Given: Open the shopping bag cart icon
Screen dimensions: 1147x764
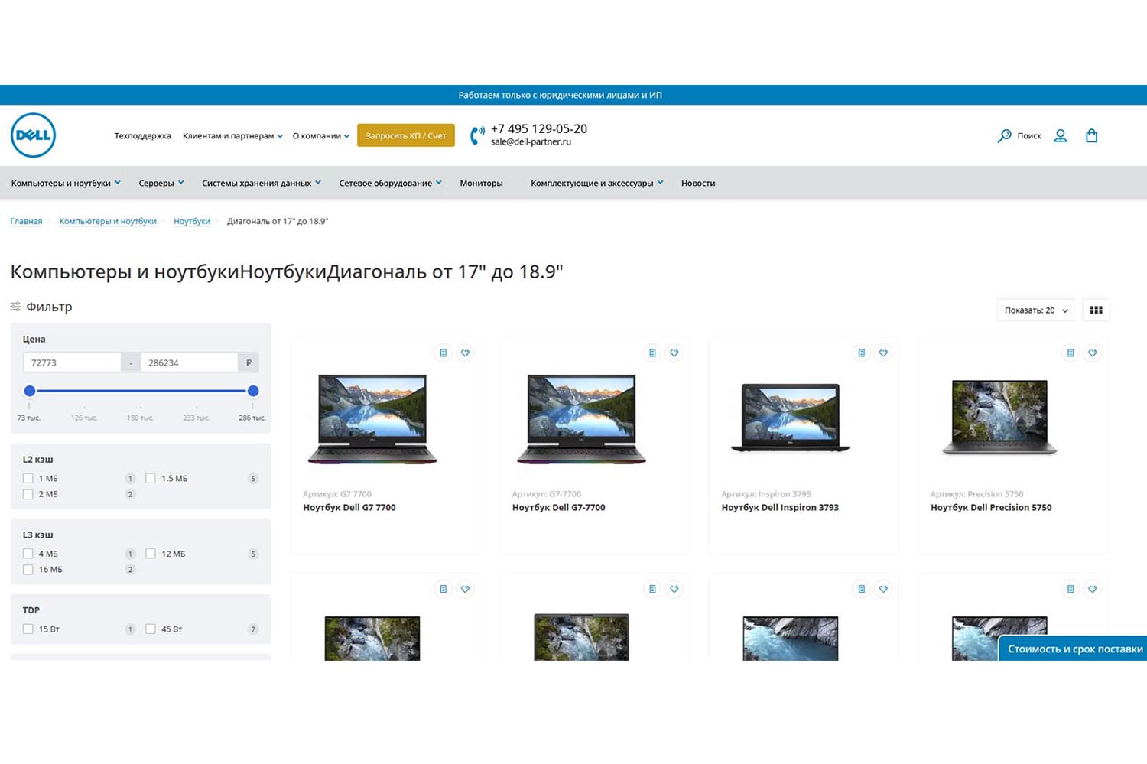Looking at the screenshot, I should click(1091, 135).
